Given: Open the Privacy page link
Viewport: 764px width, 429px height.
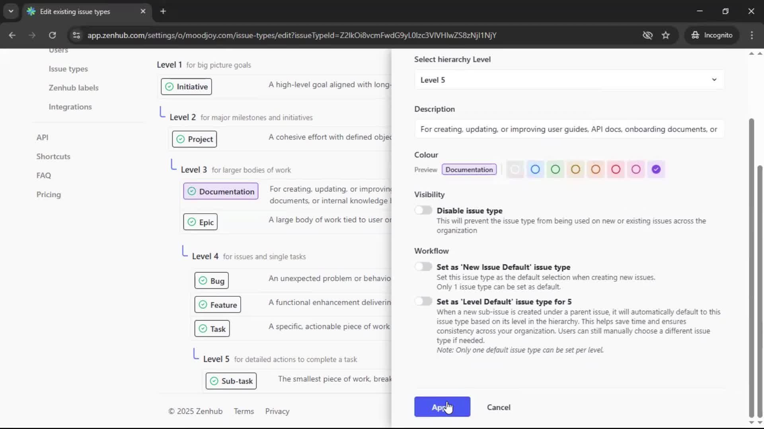Looking at the screenshot, I should click(277, 411).
